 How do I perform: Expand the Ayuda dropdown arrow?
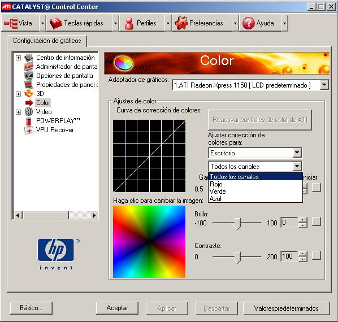click(x=284, y=23)
